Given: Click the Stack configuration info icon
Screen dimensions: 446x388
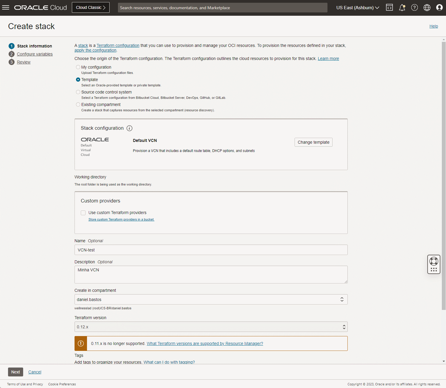Looking at the screenshot, I should click(129, 128).
